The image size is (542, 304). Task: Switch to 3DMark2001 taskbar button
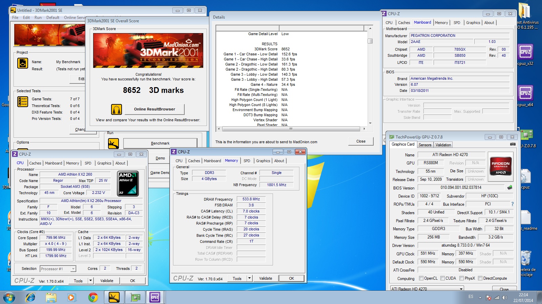(114, 298)
